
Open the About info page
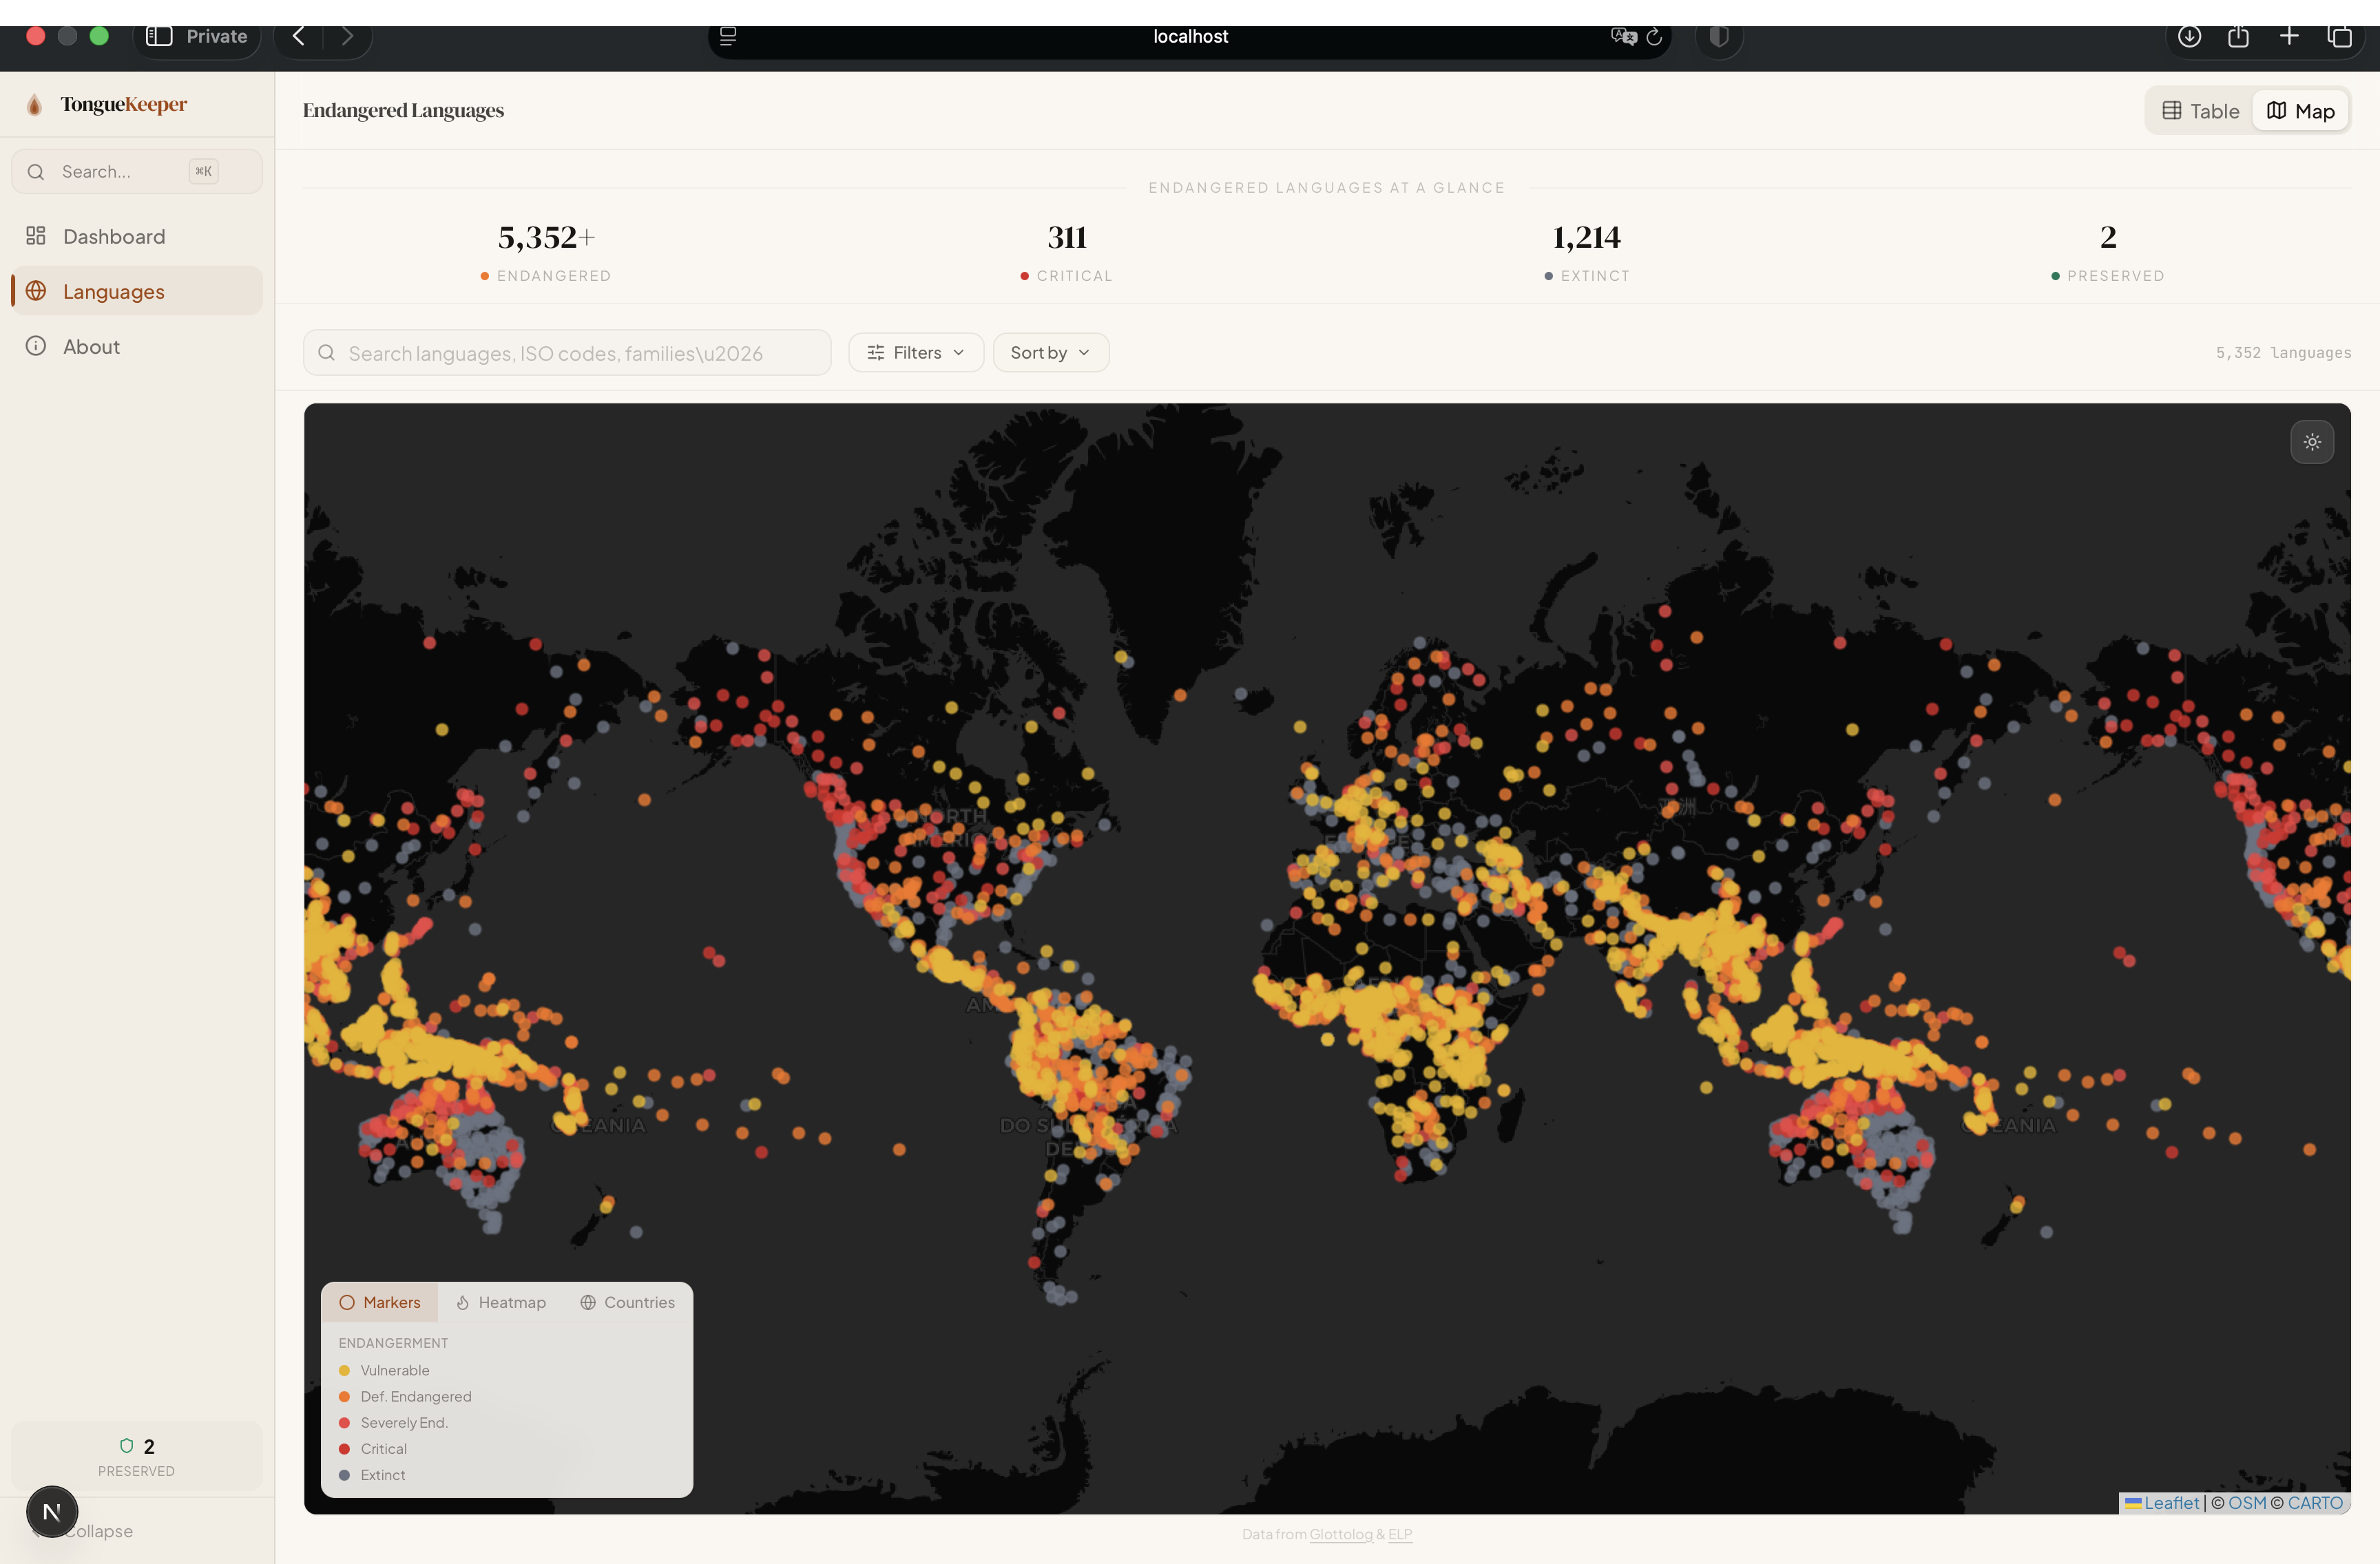tap(91, 347)
